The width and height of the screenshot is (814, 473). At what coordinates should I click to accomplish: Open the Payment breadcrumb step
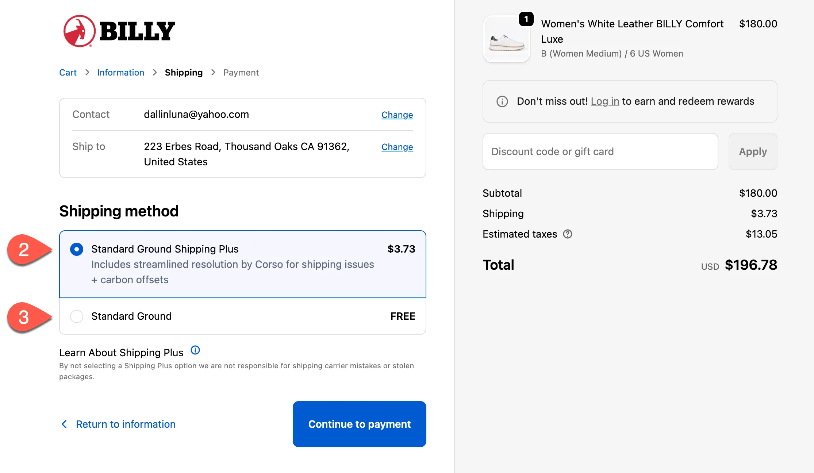click(241, 73)
